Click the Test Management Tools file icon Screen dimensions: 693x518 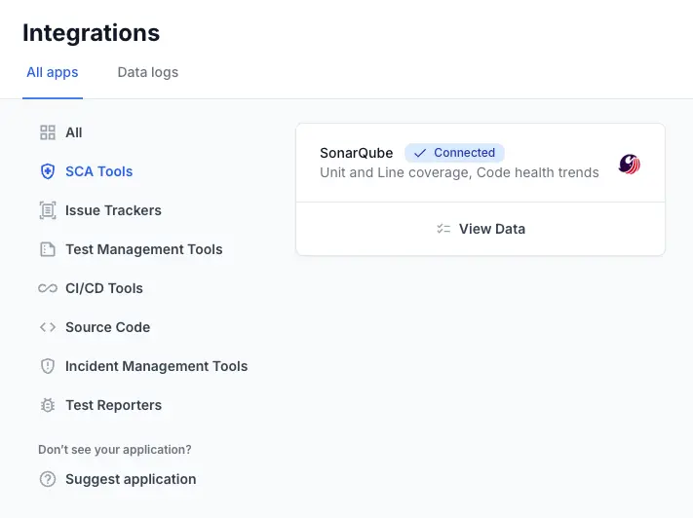point(48,249)
